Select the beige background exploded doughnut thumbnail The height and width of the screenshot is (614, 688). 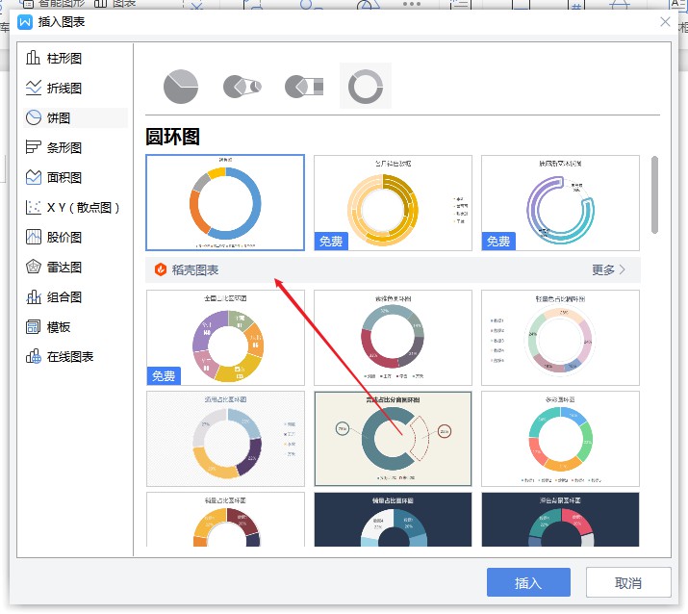pos(393,439)
